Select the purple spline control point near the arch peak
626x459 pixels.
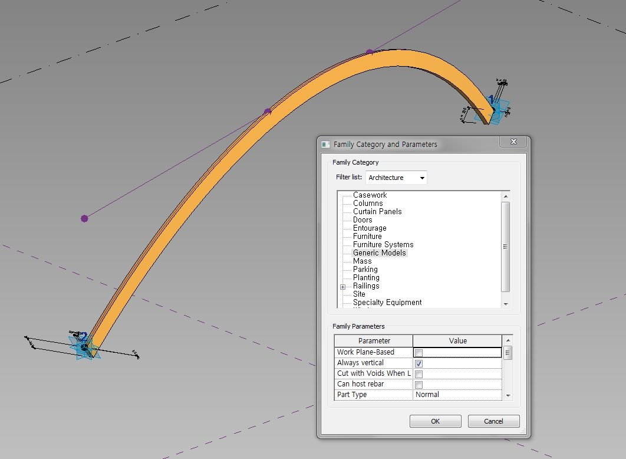point(370,51)
